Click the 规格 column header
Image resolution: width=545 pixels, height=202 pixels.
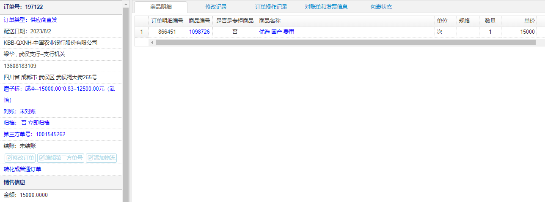click(468, 21)
